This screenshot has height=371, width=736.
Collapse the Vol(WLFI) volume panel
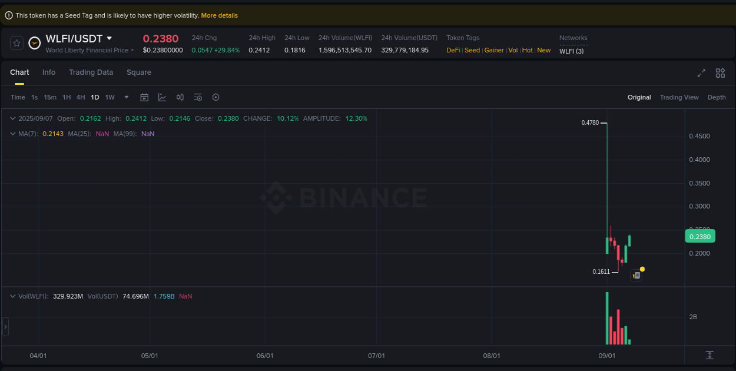pyautogui.click(x=12, y=296)
